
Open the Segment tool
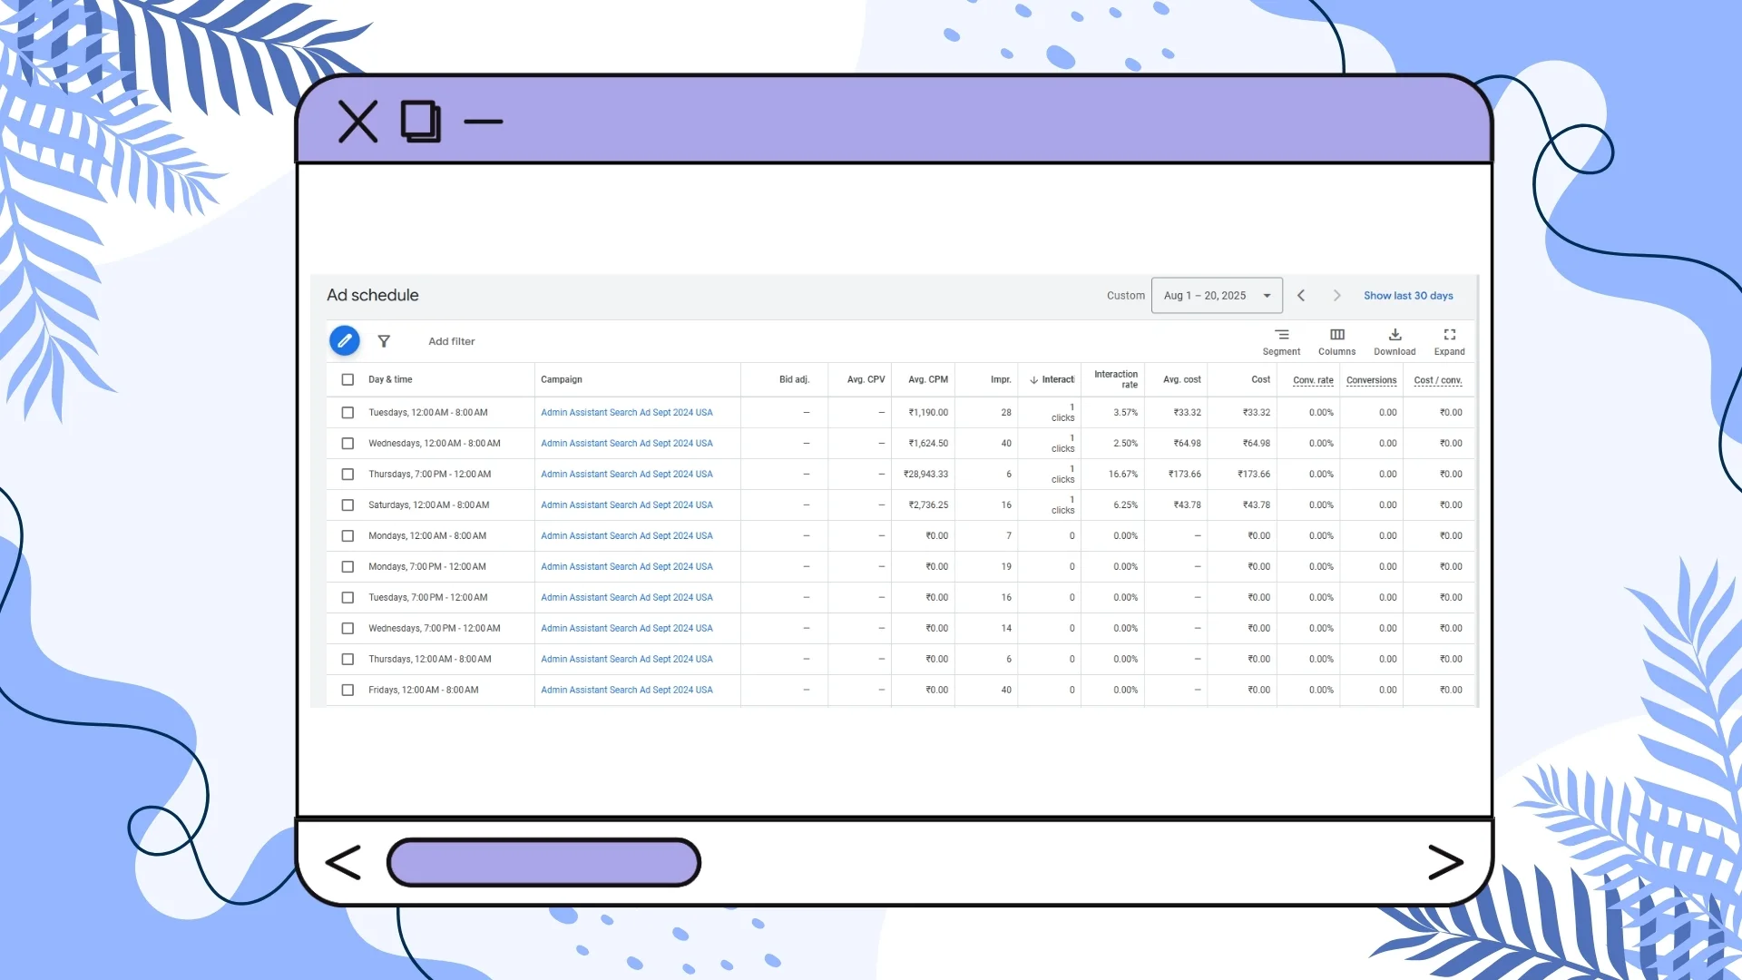tap(1281, 342)
